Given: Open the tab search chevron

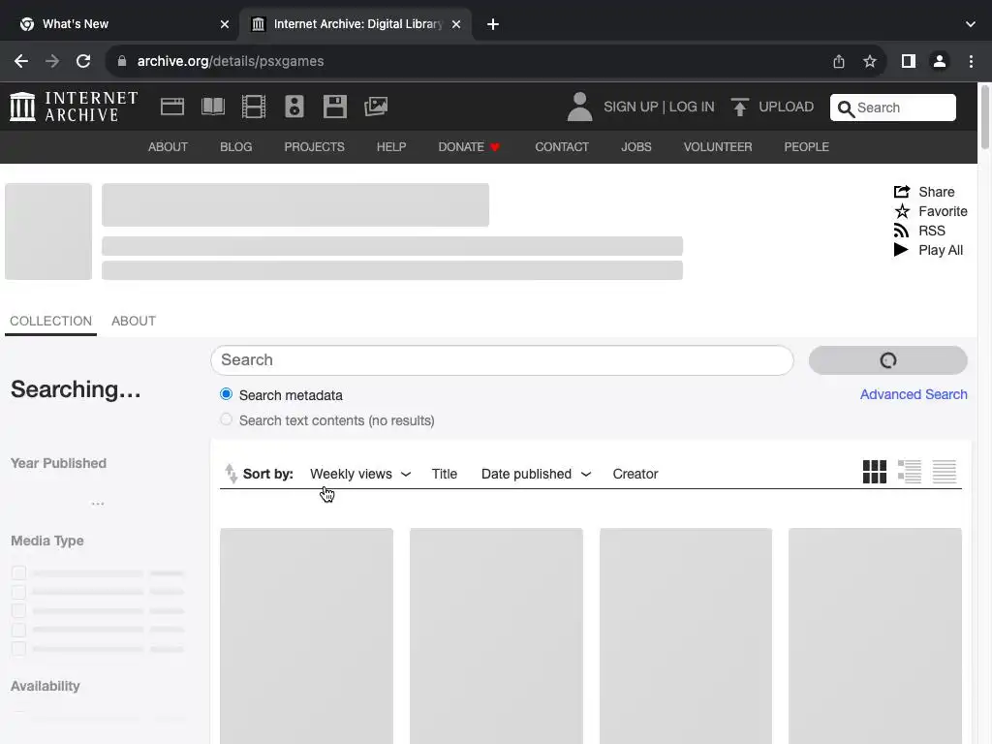Looking at the screenshot, I should point(971,24).
